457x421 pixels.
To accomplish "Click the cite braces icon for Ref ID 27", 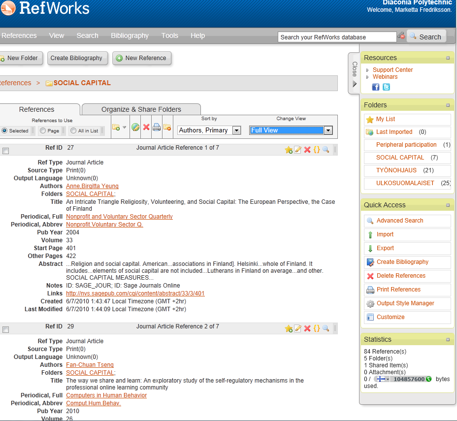I will pyautogui.click(x=317, y=150).
